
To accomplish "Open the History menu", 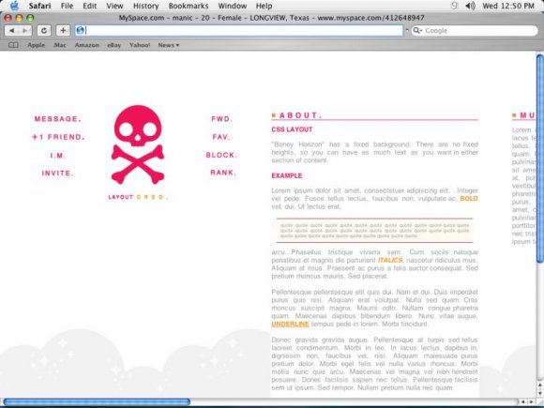I will pos(145,6).
